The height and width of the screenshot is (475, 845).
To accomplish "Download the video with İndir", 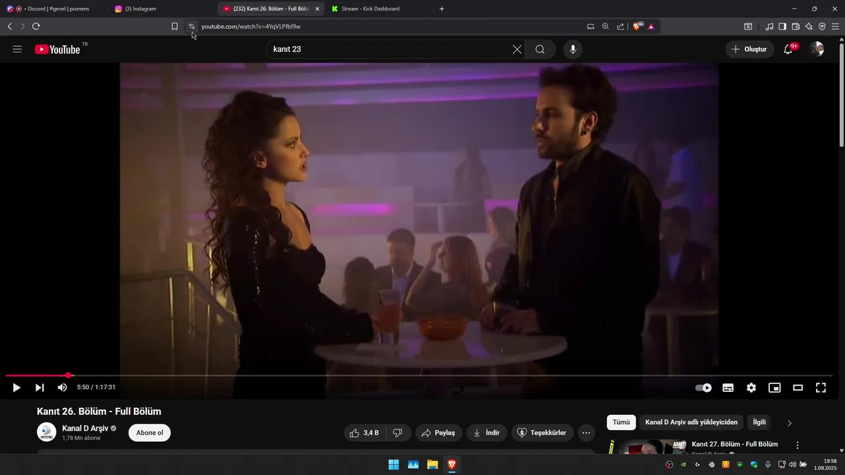I will coord(487,433).
